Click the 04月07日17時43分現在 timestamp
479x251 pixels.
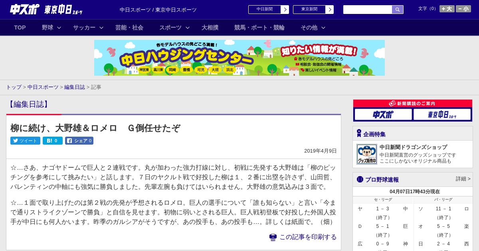415,192
